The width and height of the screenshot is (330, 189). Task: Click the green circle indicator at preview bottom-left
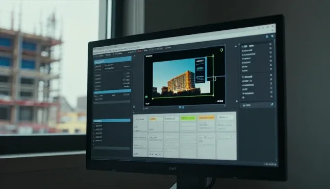tap(146, 97)
